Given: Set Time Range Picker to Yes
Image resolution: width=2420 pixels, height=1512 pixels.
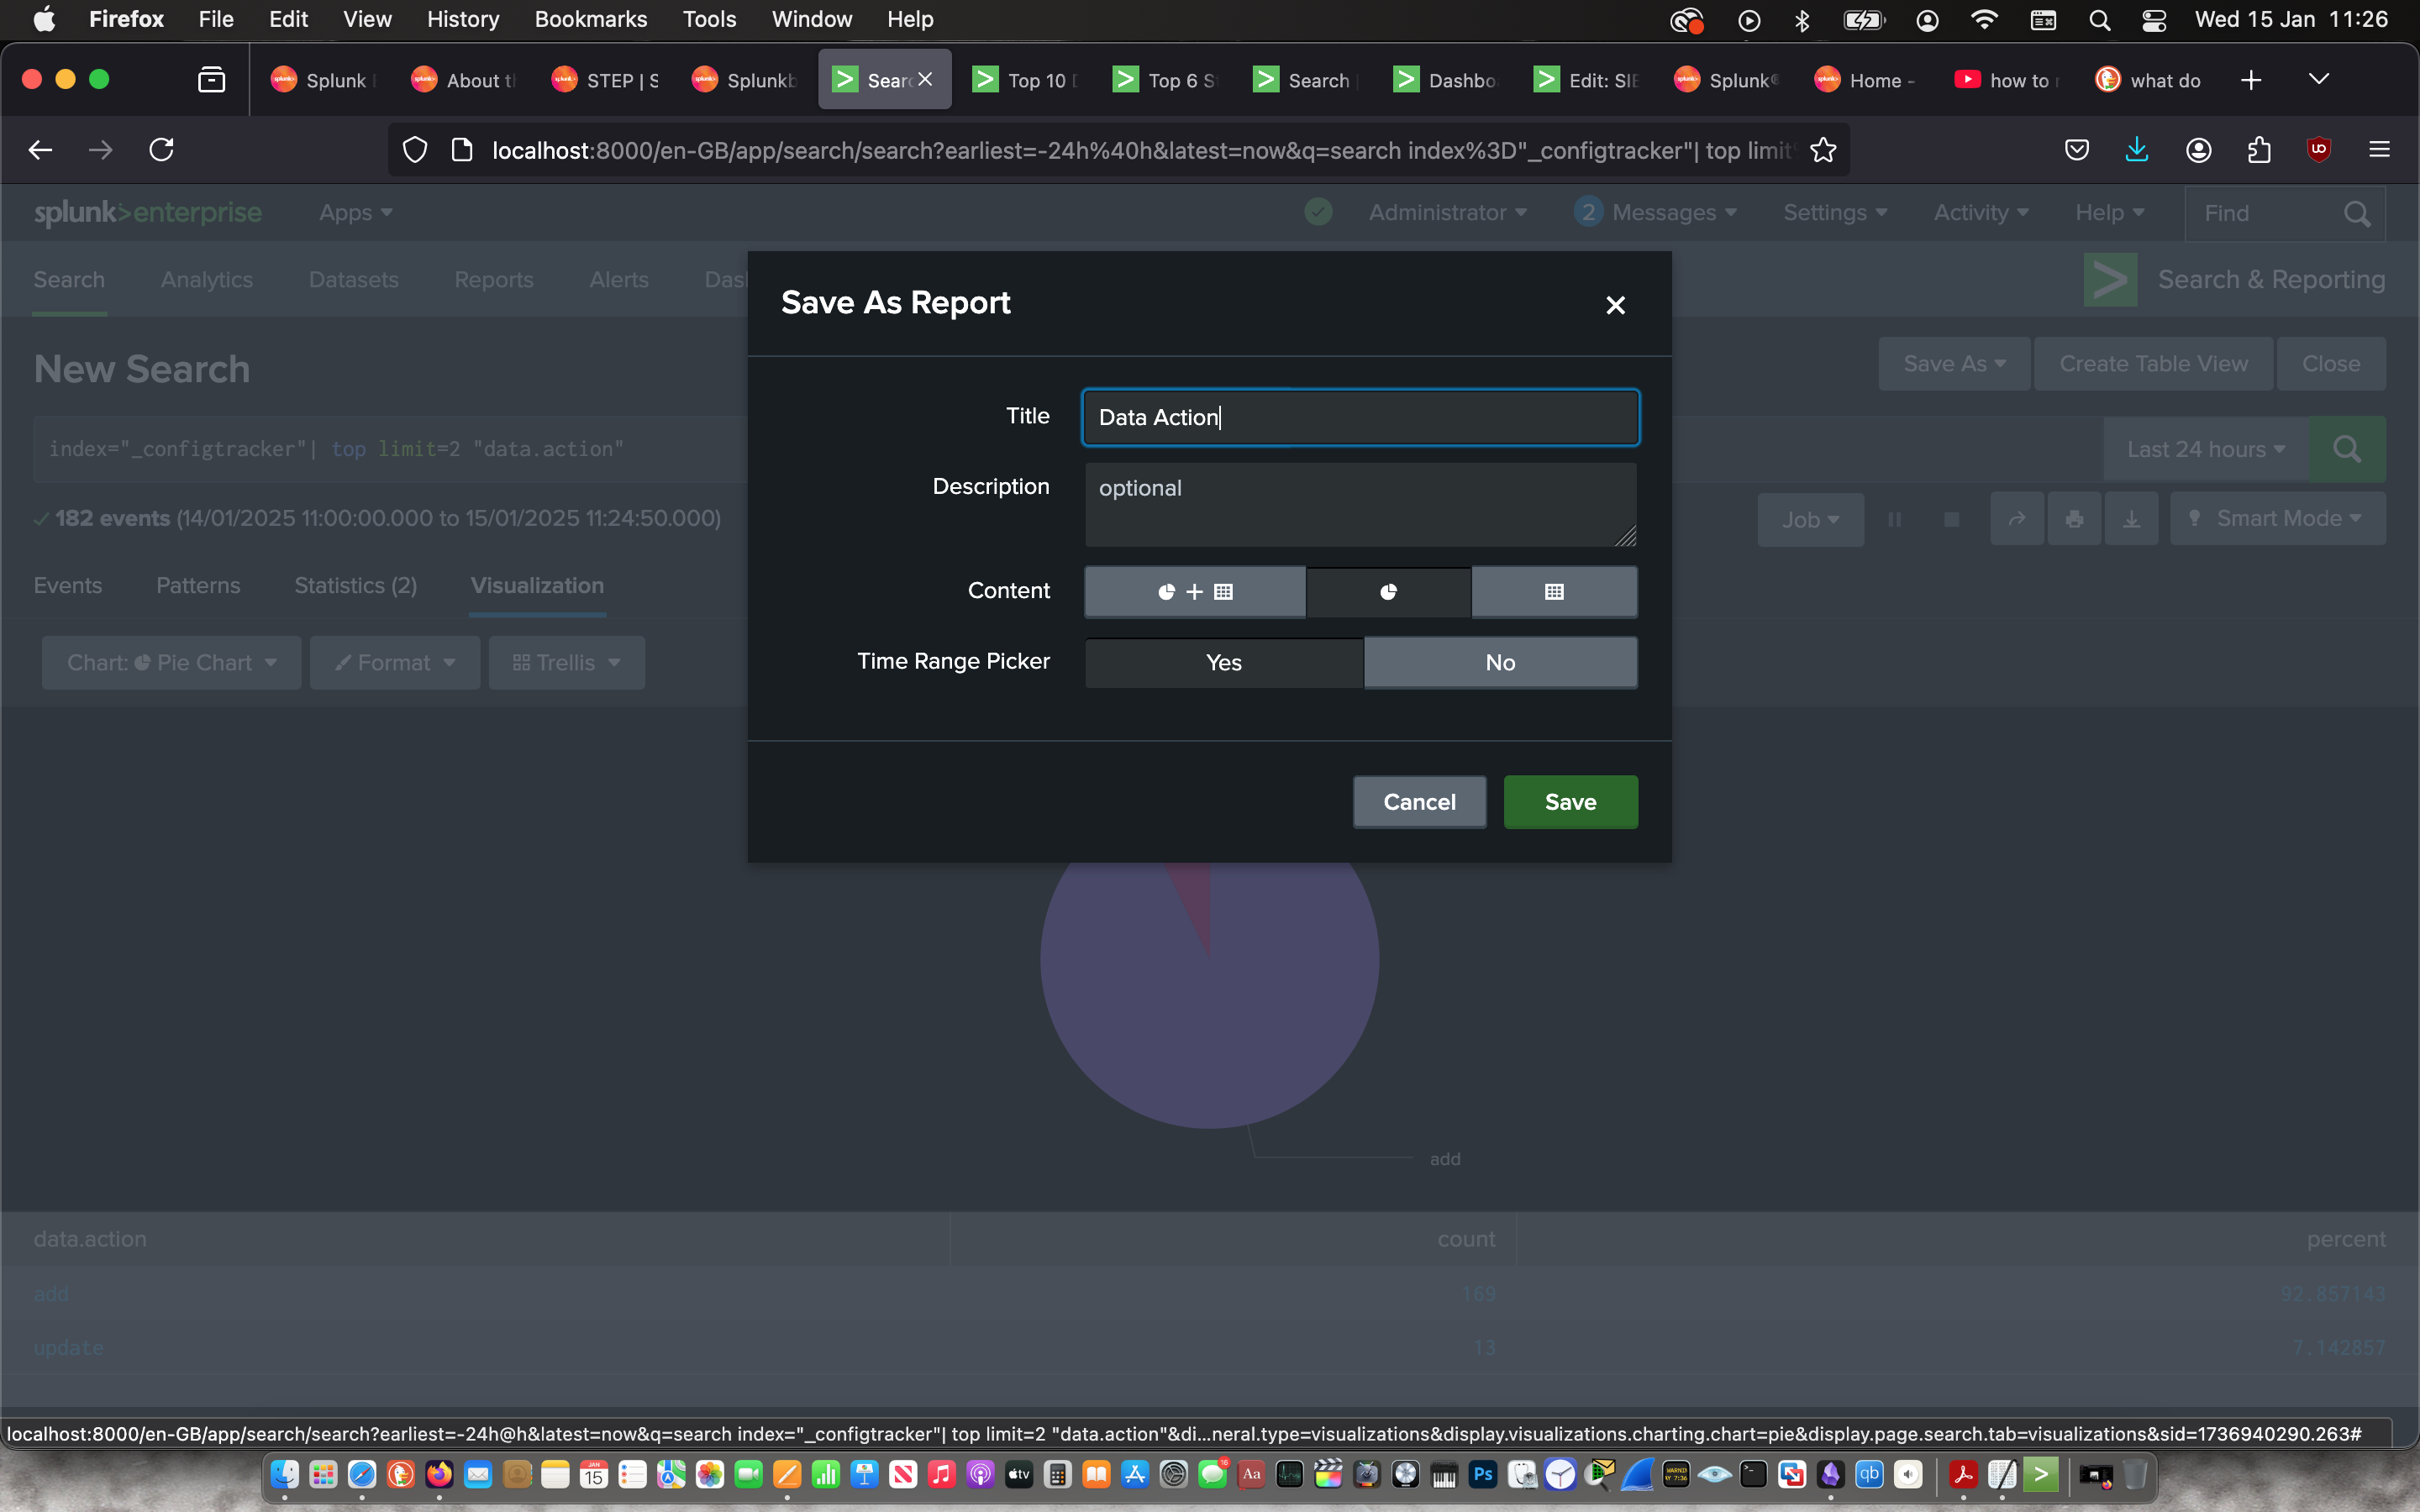Looking at the screenshot, I should (x=1223, y=662).
